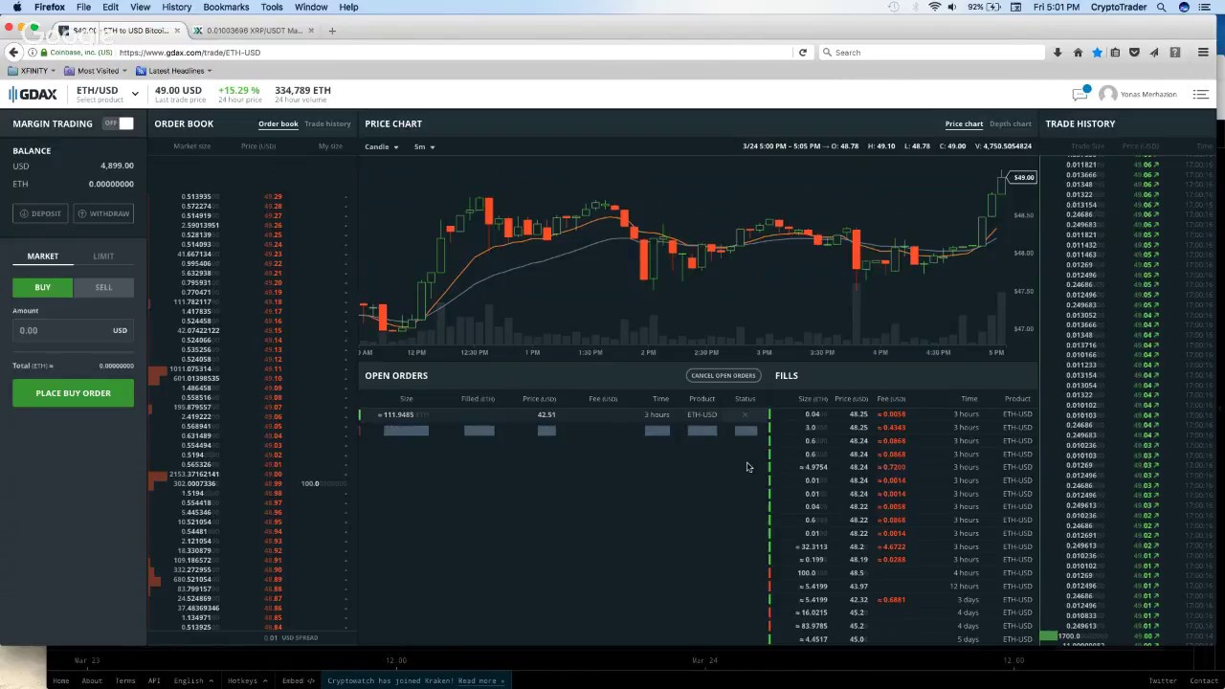Show bookmarks list icon in Firefox toolbar

(x=1115, y=53)
